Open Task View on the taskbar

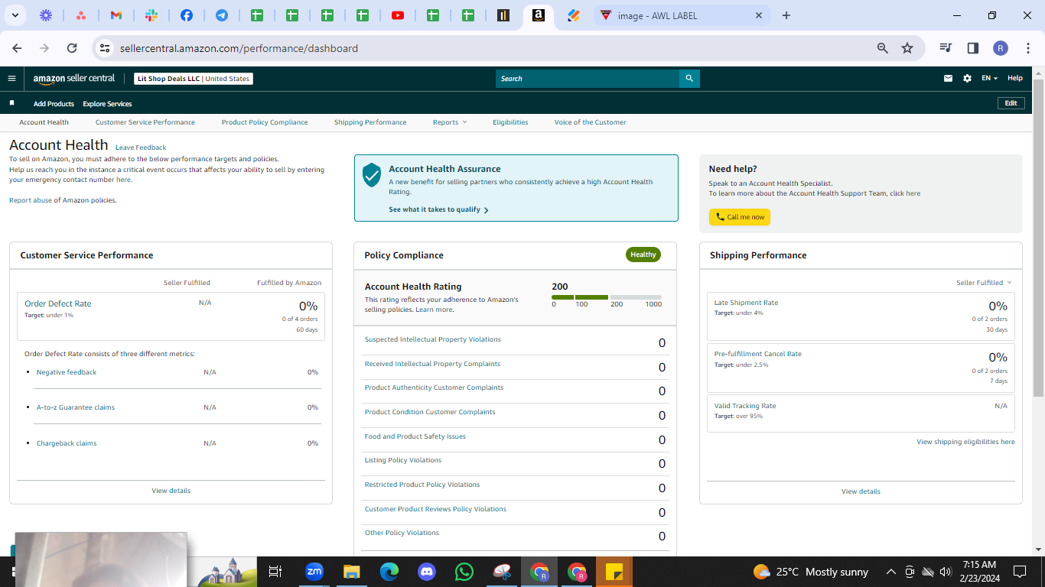tap(275, 572)
